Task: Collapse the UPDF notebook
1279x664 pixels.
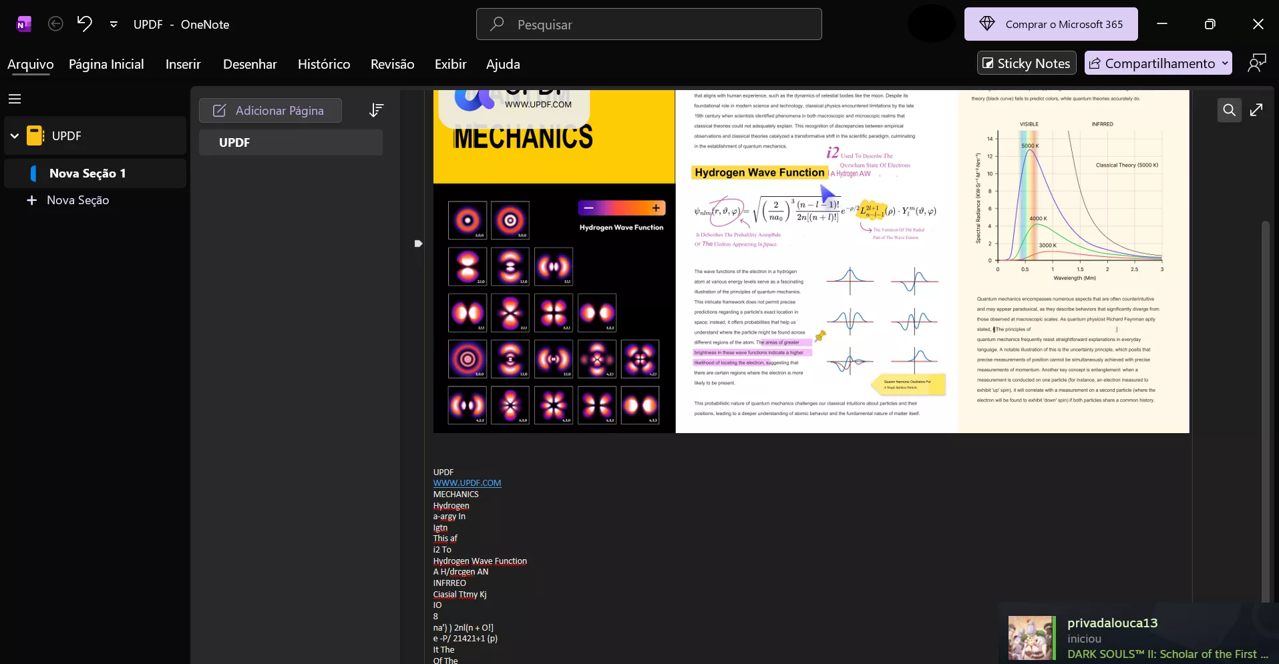Action: [13, 135]
